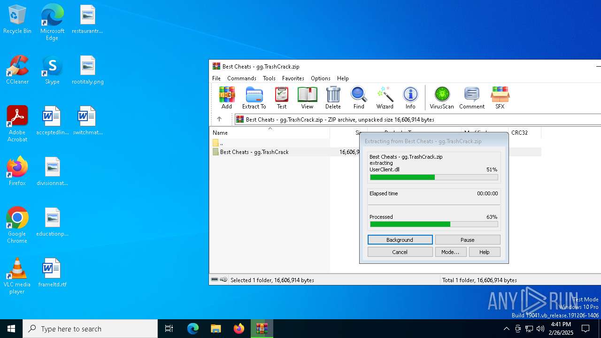Screen dimensions: 601x338
Task: Click the VirusScan toolbar icon
Action: [x=442, y=98]
